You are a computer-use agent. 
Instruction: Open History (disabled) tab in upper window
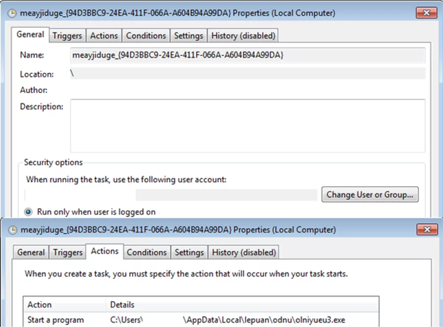pos(243,35)
